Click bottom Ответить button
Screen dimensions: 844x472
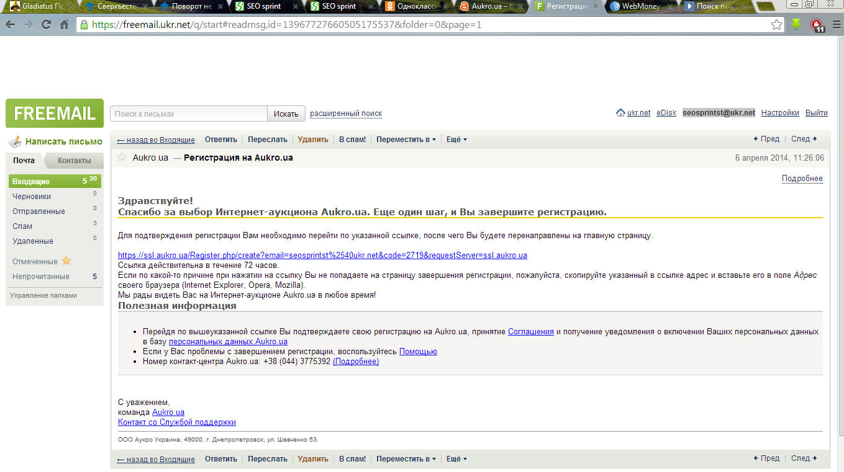pos(221,459)
